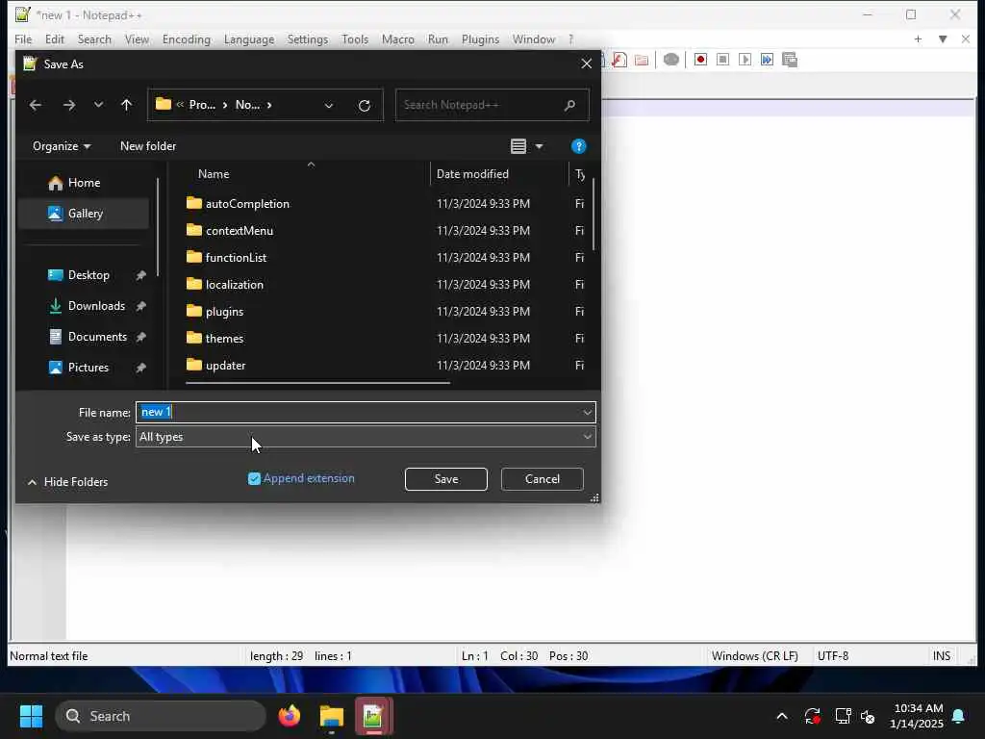
Task: Go back in Save As dialog
Action: click(36, 105)
